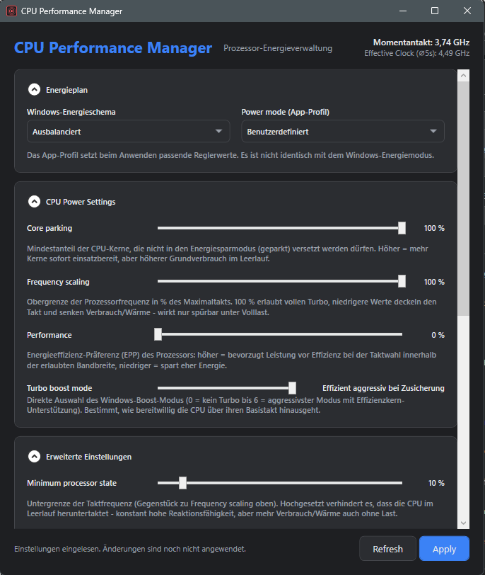Click the Effizient aggressiv bei Zusicherung label
The image size is (485, 575).
383,388
